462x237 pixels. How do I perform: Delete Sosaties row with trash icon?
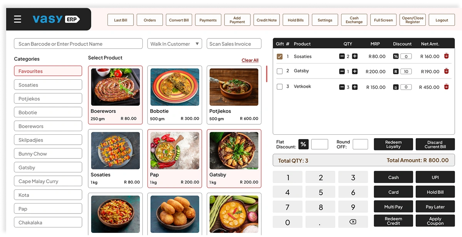(x=446, y=56)
